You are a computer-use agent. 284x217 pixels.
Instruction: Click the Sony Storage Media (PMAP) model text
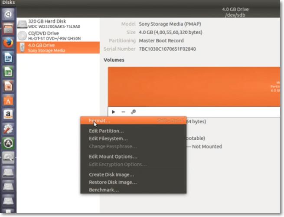pyautogui.click(x=170, y=24)
